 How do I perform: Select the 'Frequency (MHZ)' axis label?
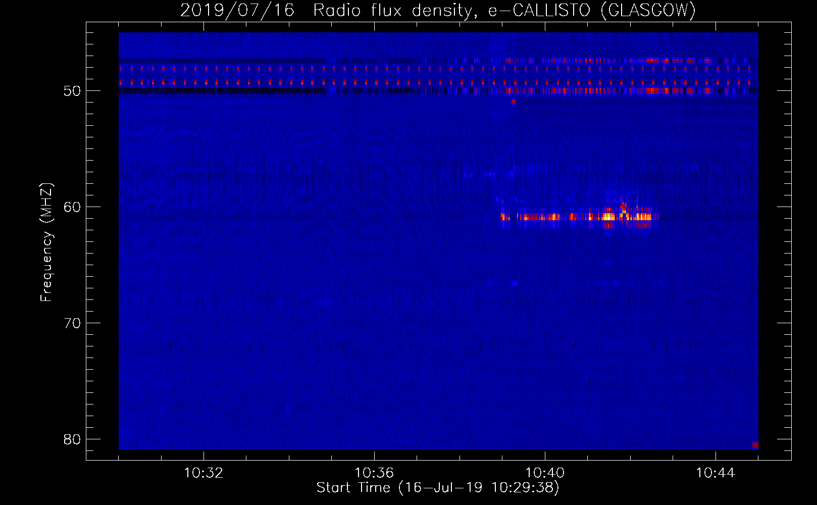pos(46,242)
